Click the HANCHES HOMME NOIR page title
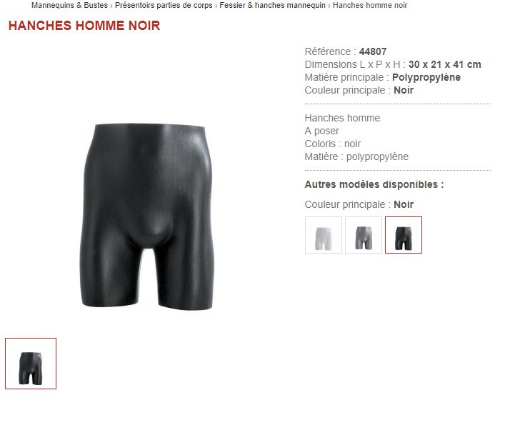Viewport: 530px width, 425px height. pos(84,26)
